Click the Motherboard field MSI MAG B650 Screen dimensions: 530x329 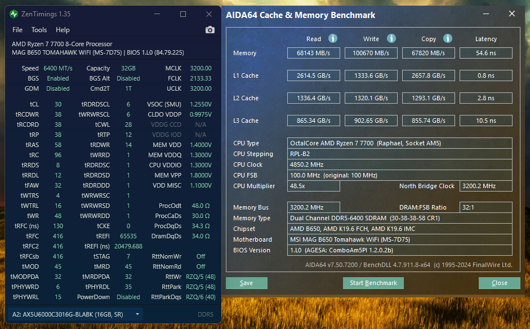tap(399, 239)
